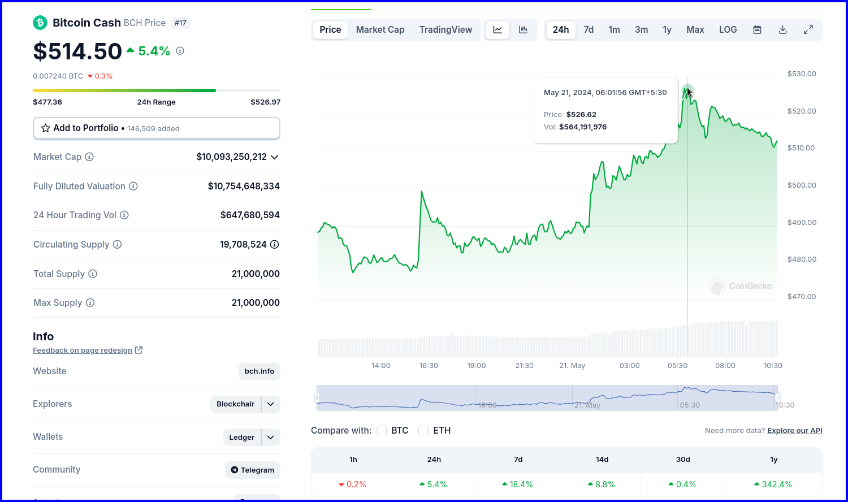Screen dimensions: 848x502
Task: Open the bch.info website chip
Action: coord(259,371)
